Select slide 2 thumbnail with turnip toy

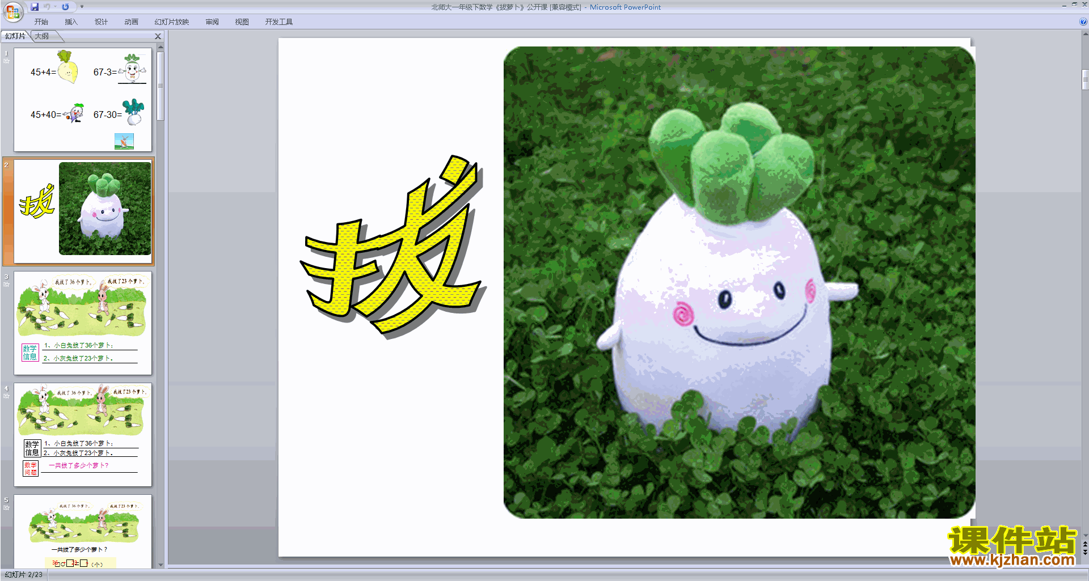click(x=83, y=211)
